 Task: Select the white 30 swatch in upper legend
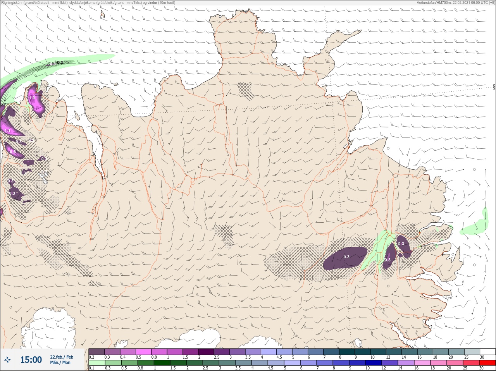pos(487,352)
